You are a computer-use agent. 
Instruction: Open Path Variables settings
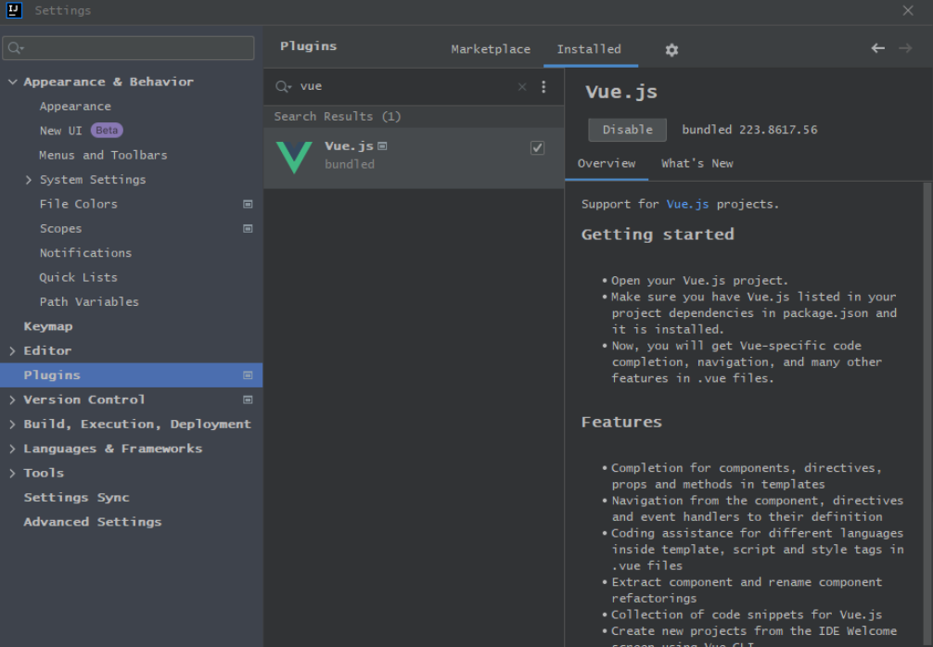pos(89,301)
